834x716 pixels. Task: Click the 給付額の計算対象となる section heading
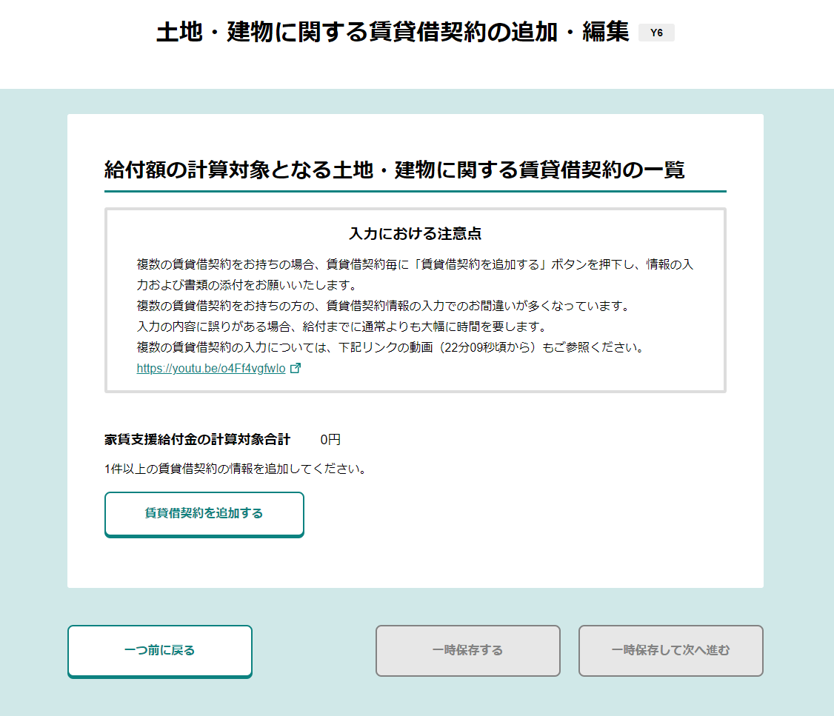pyautogui.click(x=394, y=170)
